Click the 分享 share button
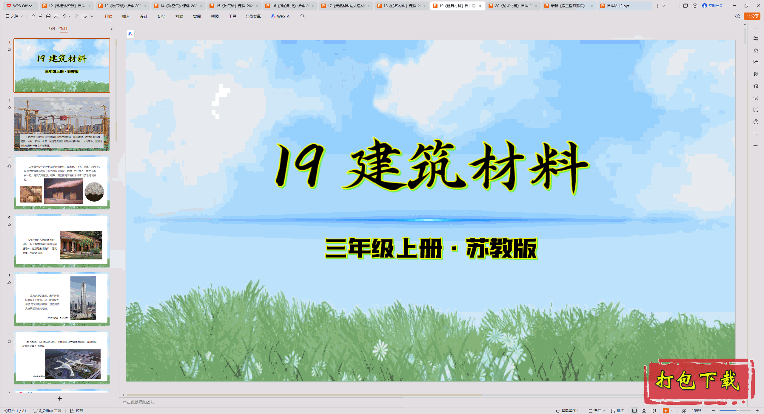This screenshot has width=764, height=414. (x=752, y=16)
